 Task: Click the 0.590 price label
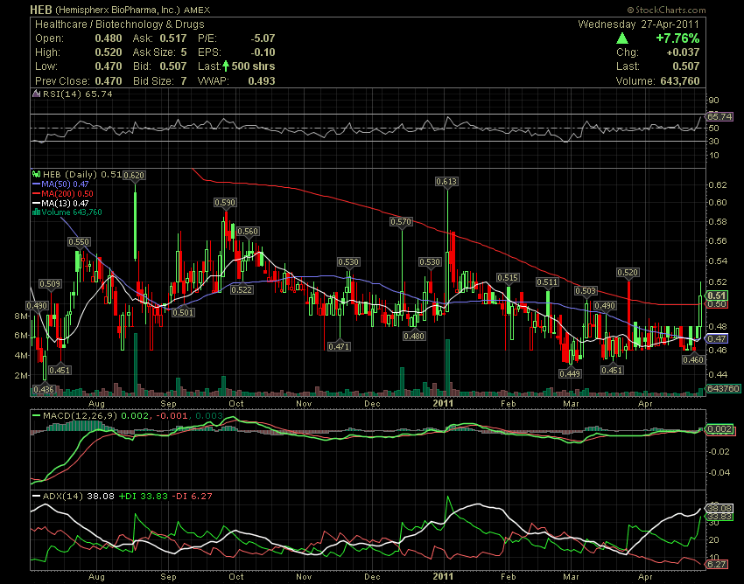point(225,203)
